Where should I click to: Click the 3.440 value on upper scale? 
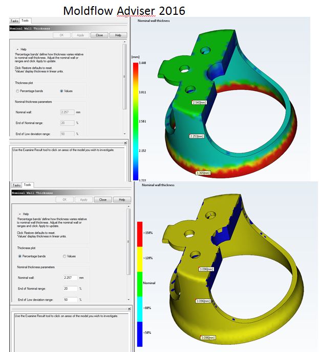(142, 63)
